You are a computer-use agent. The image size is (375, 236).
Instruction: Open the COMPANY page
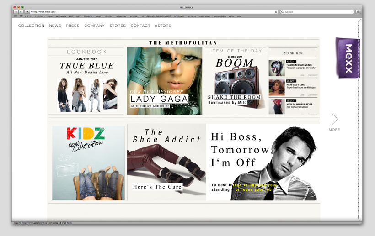point(95,26)
